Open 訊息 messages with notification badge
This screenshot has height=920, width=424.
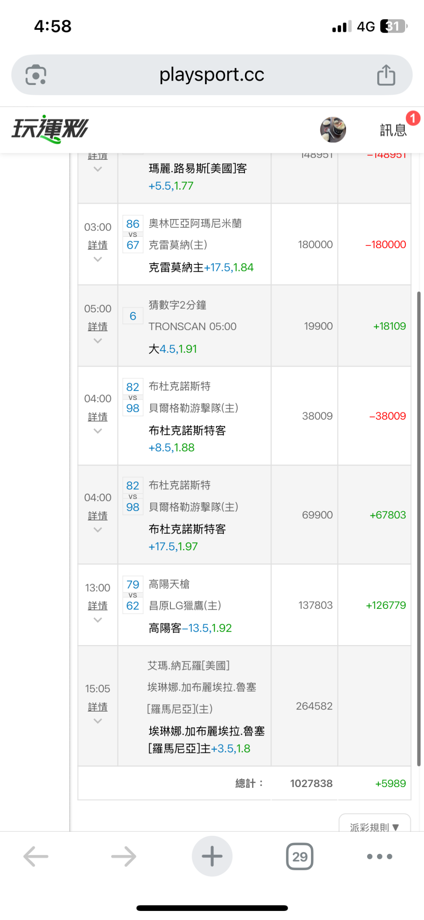394,129
